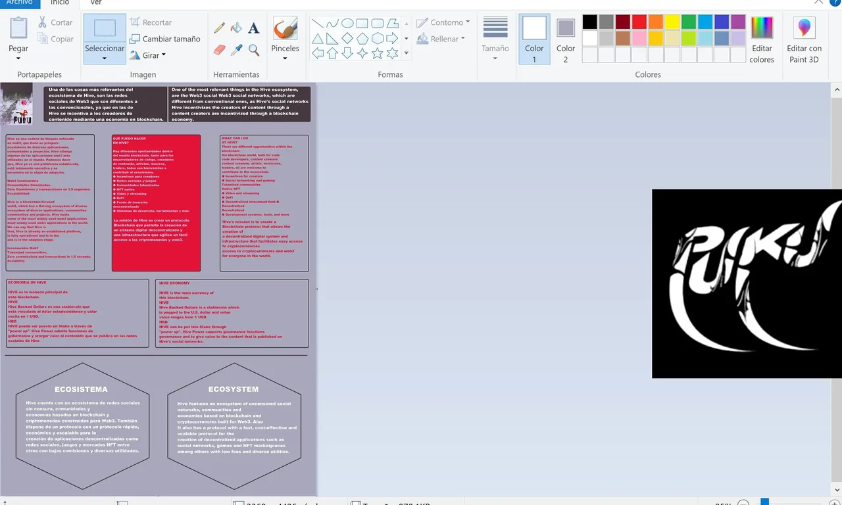The height and width of the screenshot is (505, 842).
Task: Pick the pink color swatch
Action: 639,38
